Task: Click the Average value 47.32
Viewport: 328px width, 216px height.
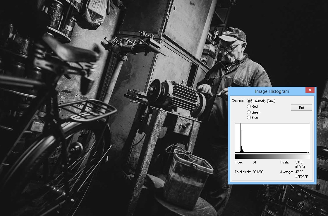Action: tap(299, 172)
